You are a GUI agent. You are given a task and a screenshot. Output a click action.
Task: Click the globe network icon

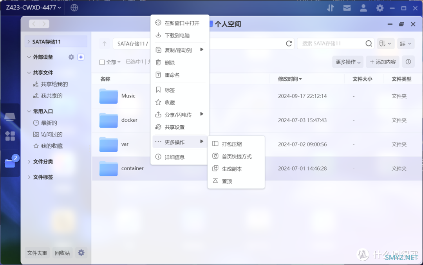pos(74,8)
